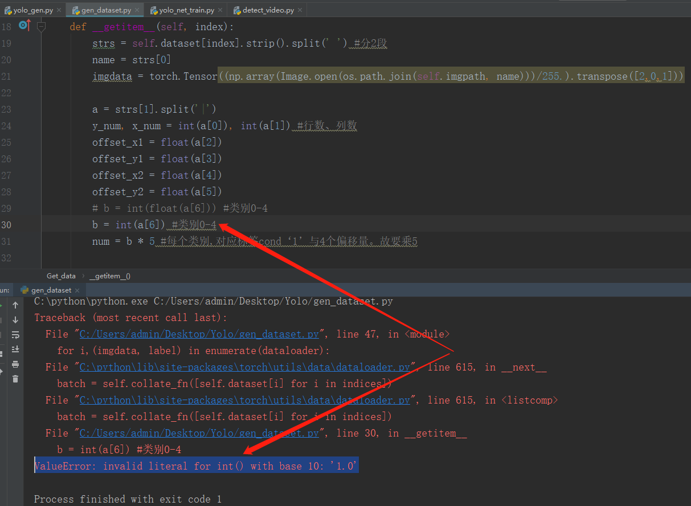The image size is (691, 506).
Task: Close the yolo_gen.py tab
Action: pyautogui.click(x=59, y=10)
